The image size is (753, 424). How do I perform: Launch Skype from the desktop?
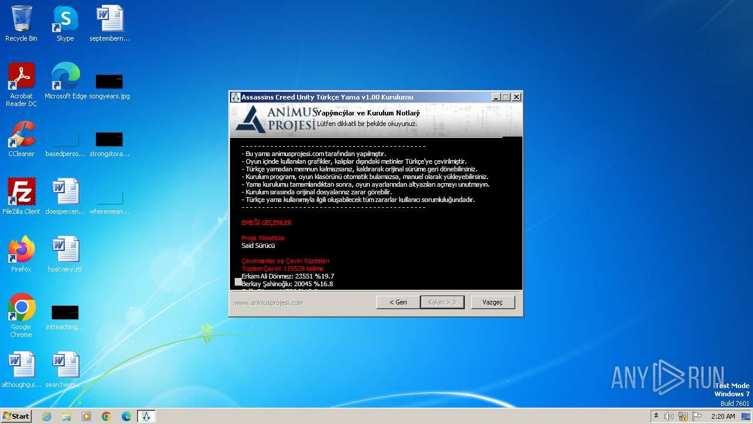pyautogui.click(x=65, y=24)
